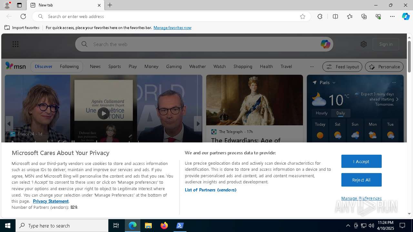This screenshot has width=413, height=232.
Task: Open the News menu item
Action: pyautogui.click(x=95, y=66)
